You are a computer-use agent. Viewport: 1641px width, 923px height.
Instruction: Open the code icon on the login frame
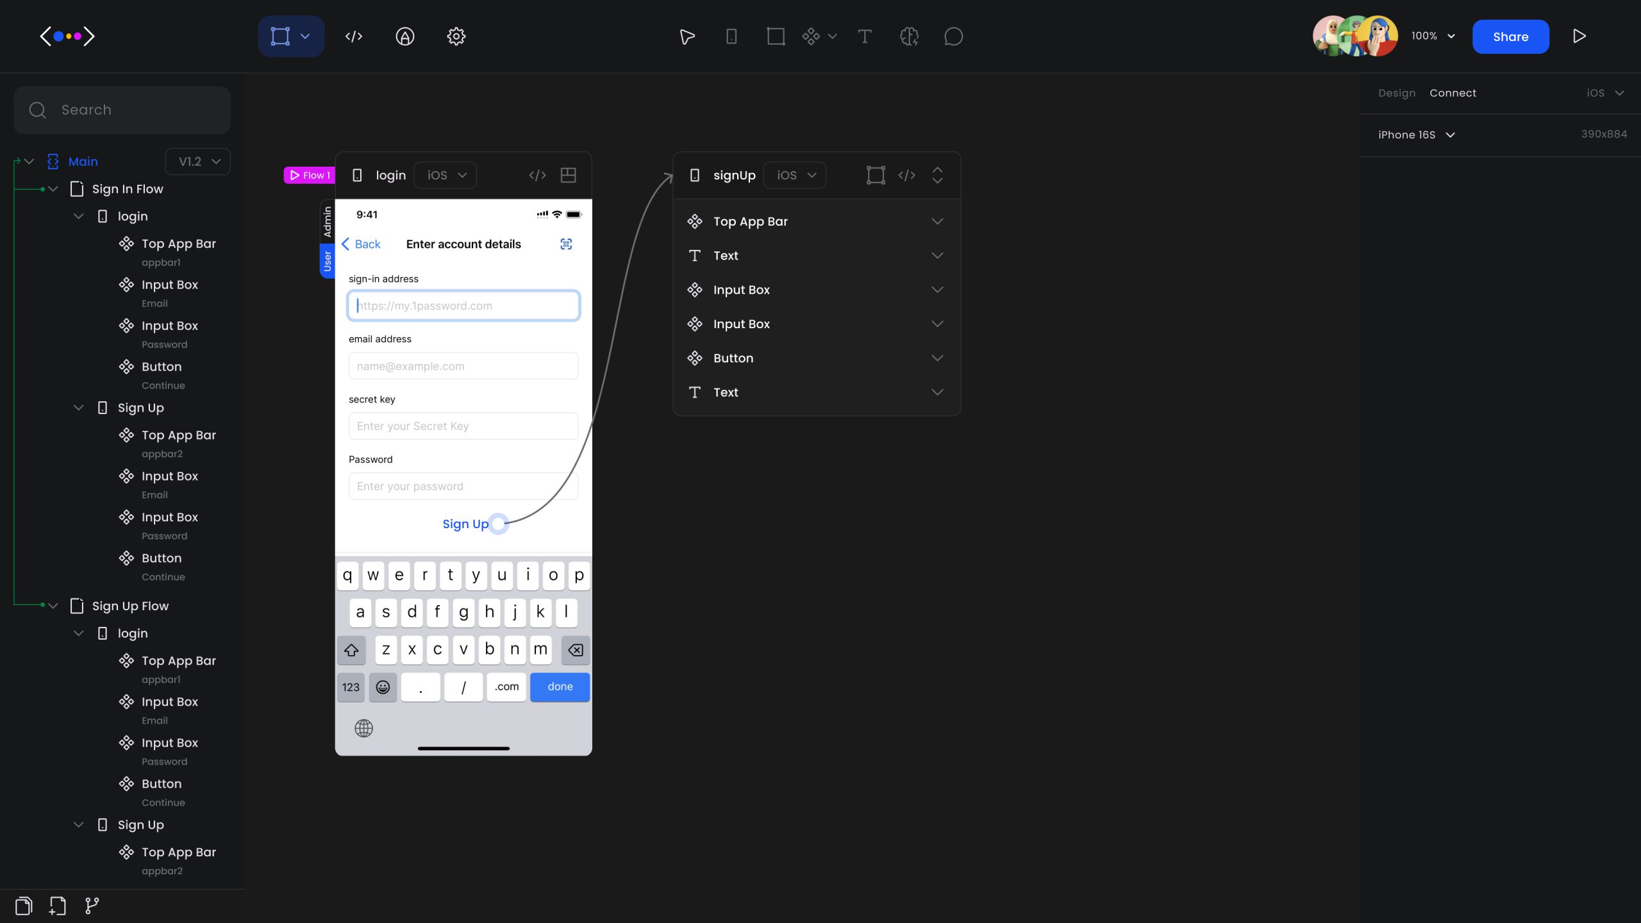click(537, 174)
